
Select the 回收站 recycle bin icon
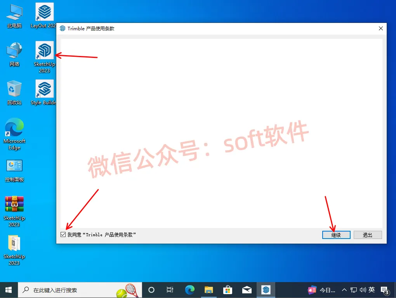14,92
